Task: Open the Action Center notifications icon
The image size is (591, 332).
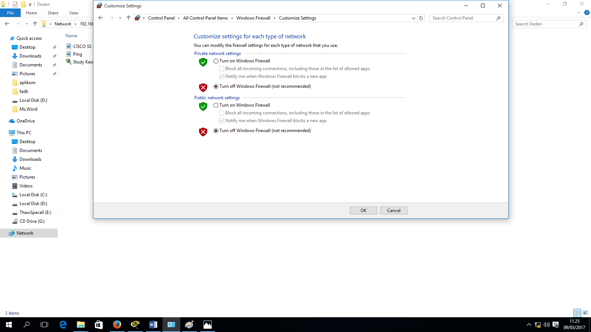Action: (x=556, y=325)
